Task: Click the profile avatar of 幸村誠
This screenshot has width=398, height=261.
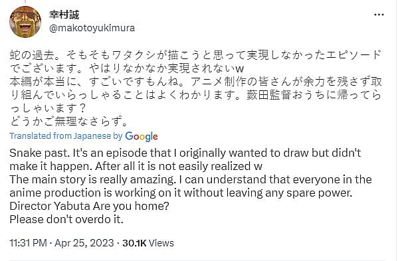Action: click(x=25, y=22)
